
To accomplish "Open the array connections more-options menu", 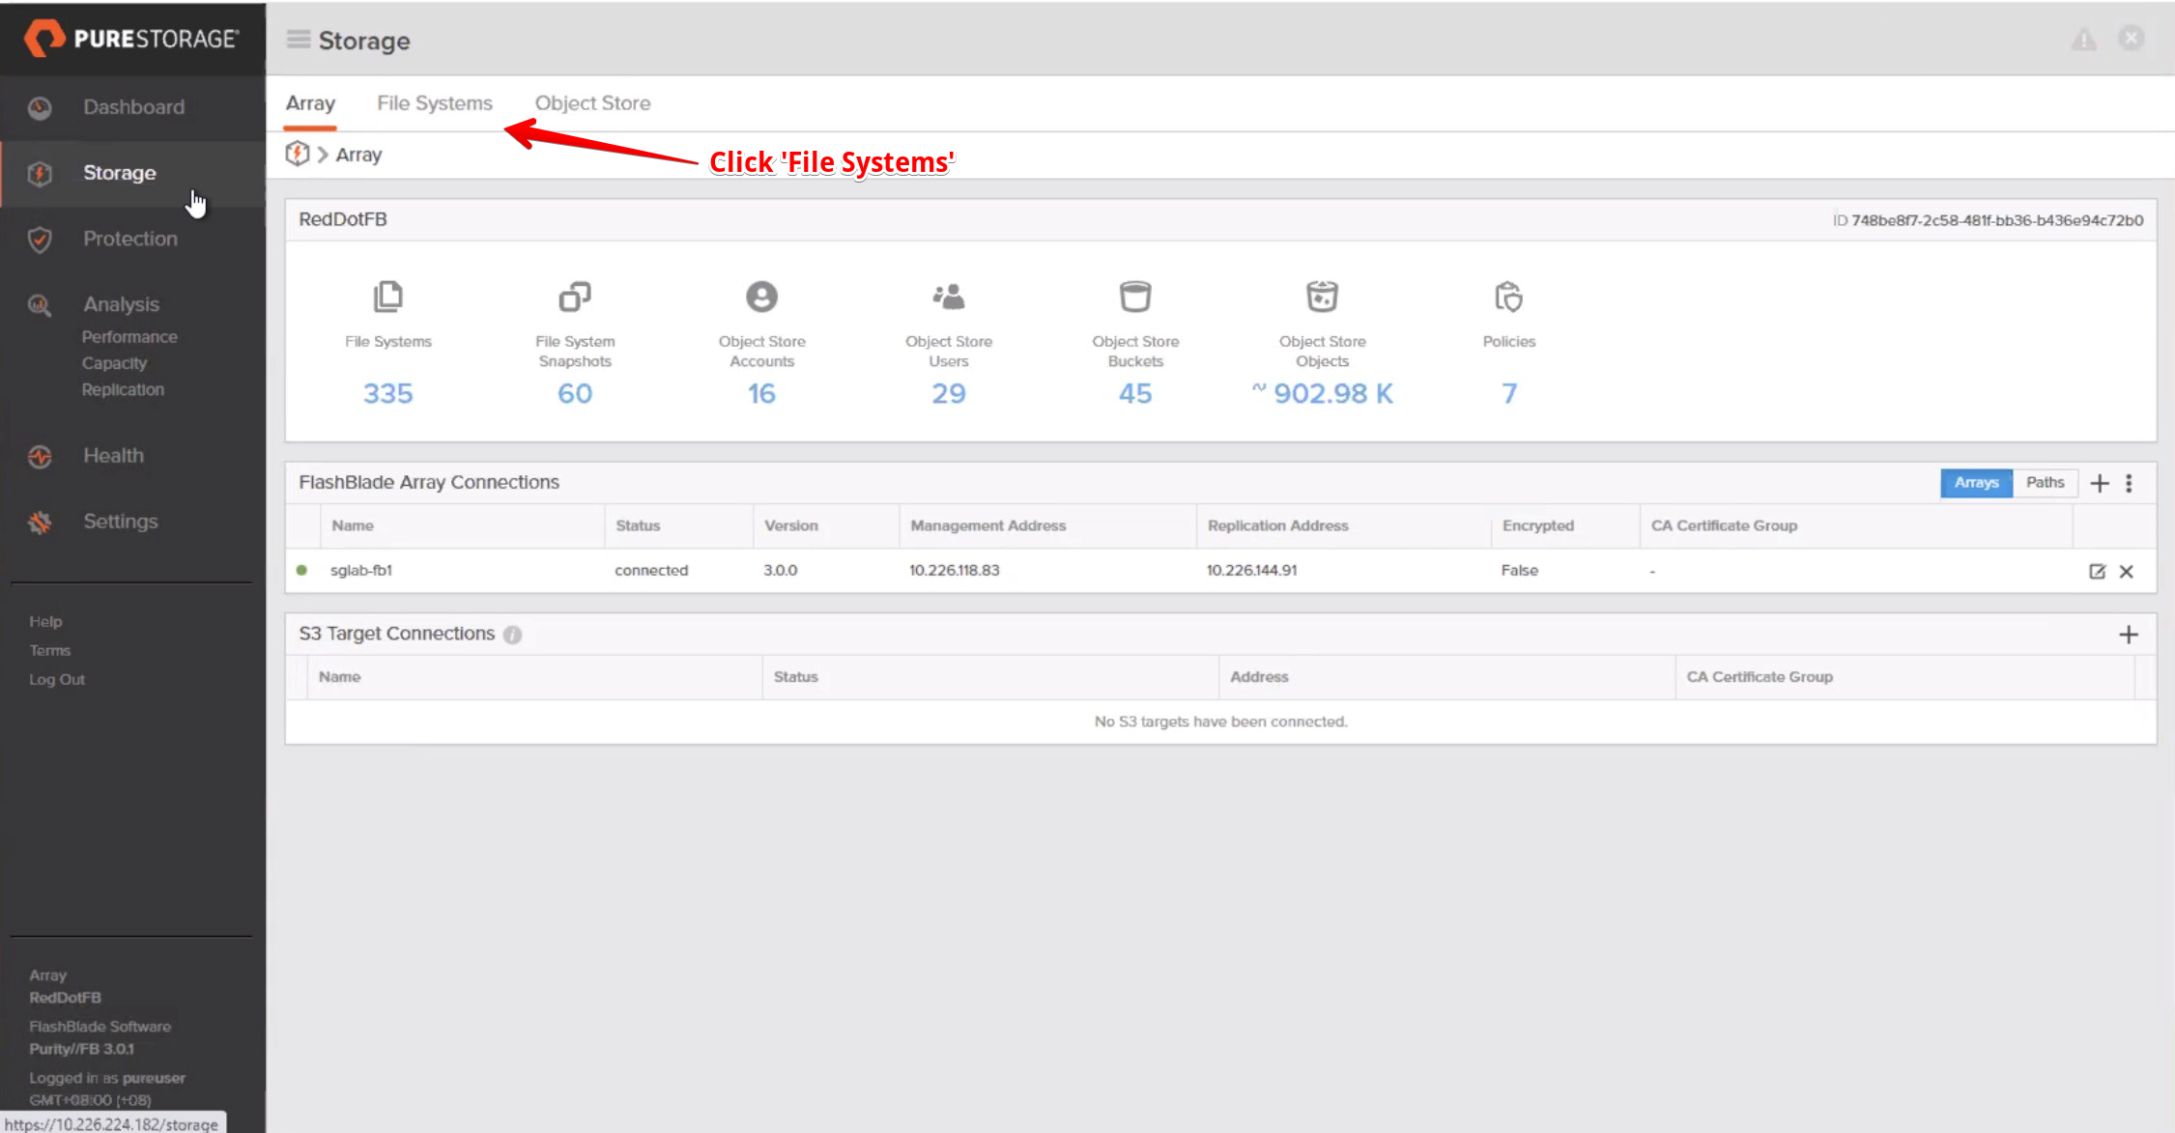I will 2129,483.
